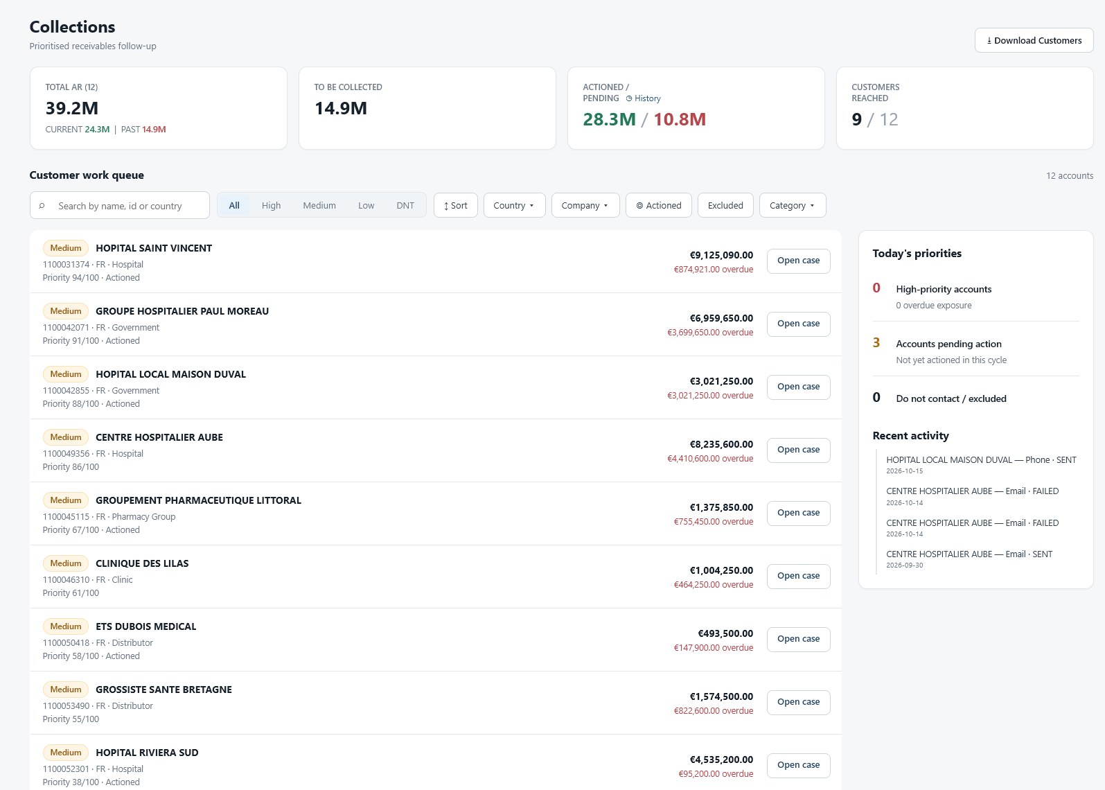Open case for HOPITAL SAINT VINCENT

pyautogui.click(x=798, y=261)
